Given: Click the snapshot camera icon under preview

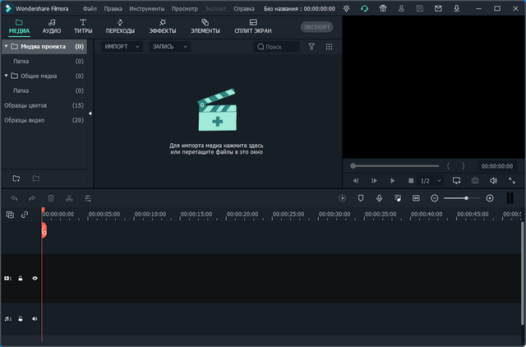Looking at the screenshot, I should click(x=475, y=180).
